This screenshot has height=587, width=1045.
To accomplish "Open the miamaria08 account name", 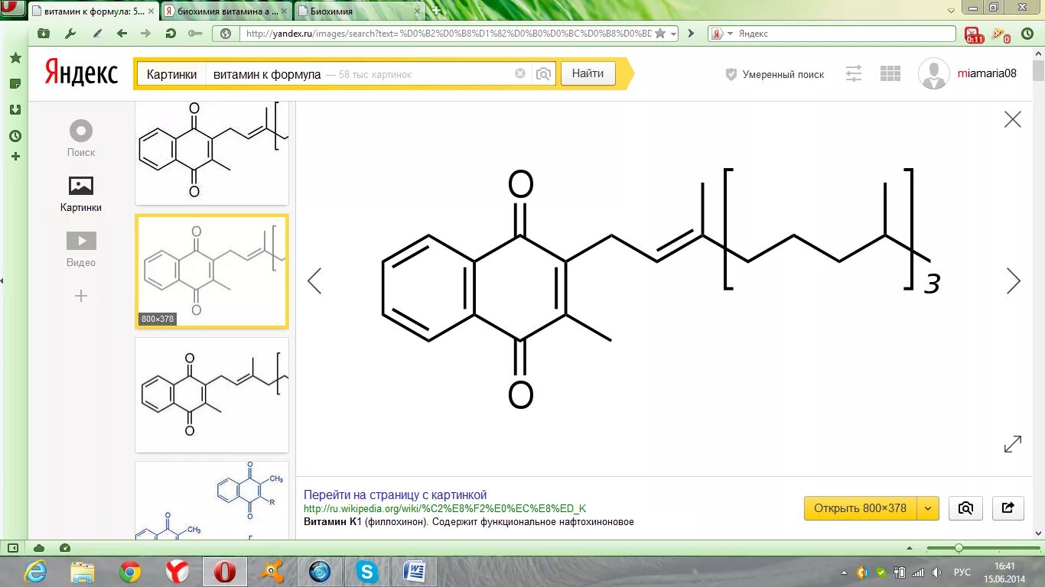I will coord(987,73).
